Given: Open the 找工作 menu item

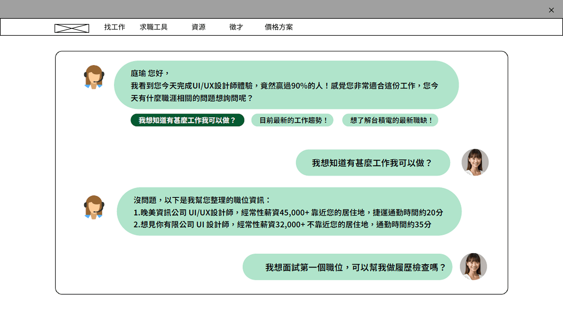Looking at the screenshot, I should [x=115, y=27].
